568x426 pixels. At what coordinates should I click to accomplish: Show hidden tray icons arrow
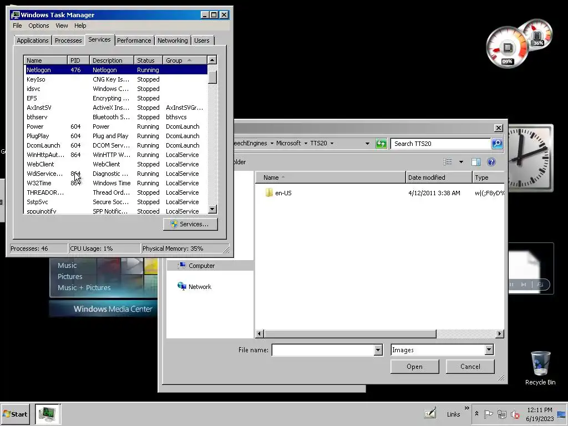476,414
